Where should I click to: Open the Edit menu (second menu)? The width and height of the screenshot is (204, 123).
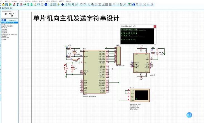pyautogui.click(x=7, y=1)
